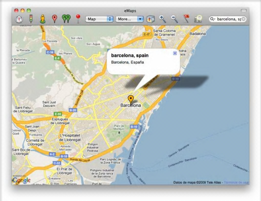The image size is (261, 201).
Task: Click the red pushpin icon
Action: 78,19
